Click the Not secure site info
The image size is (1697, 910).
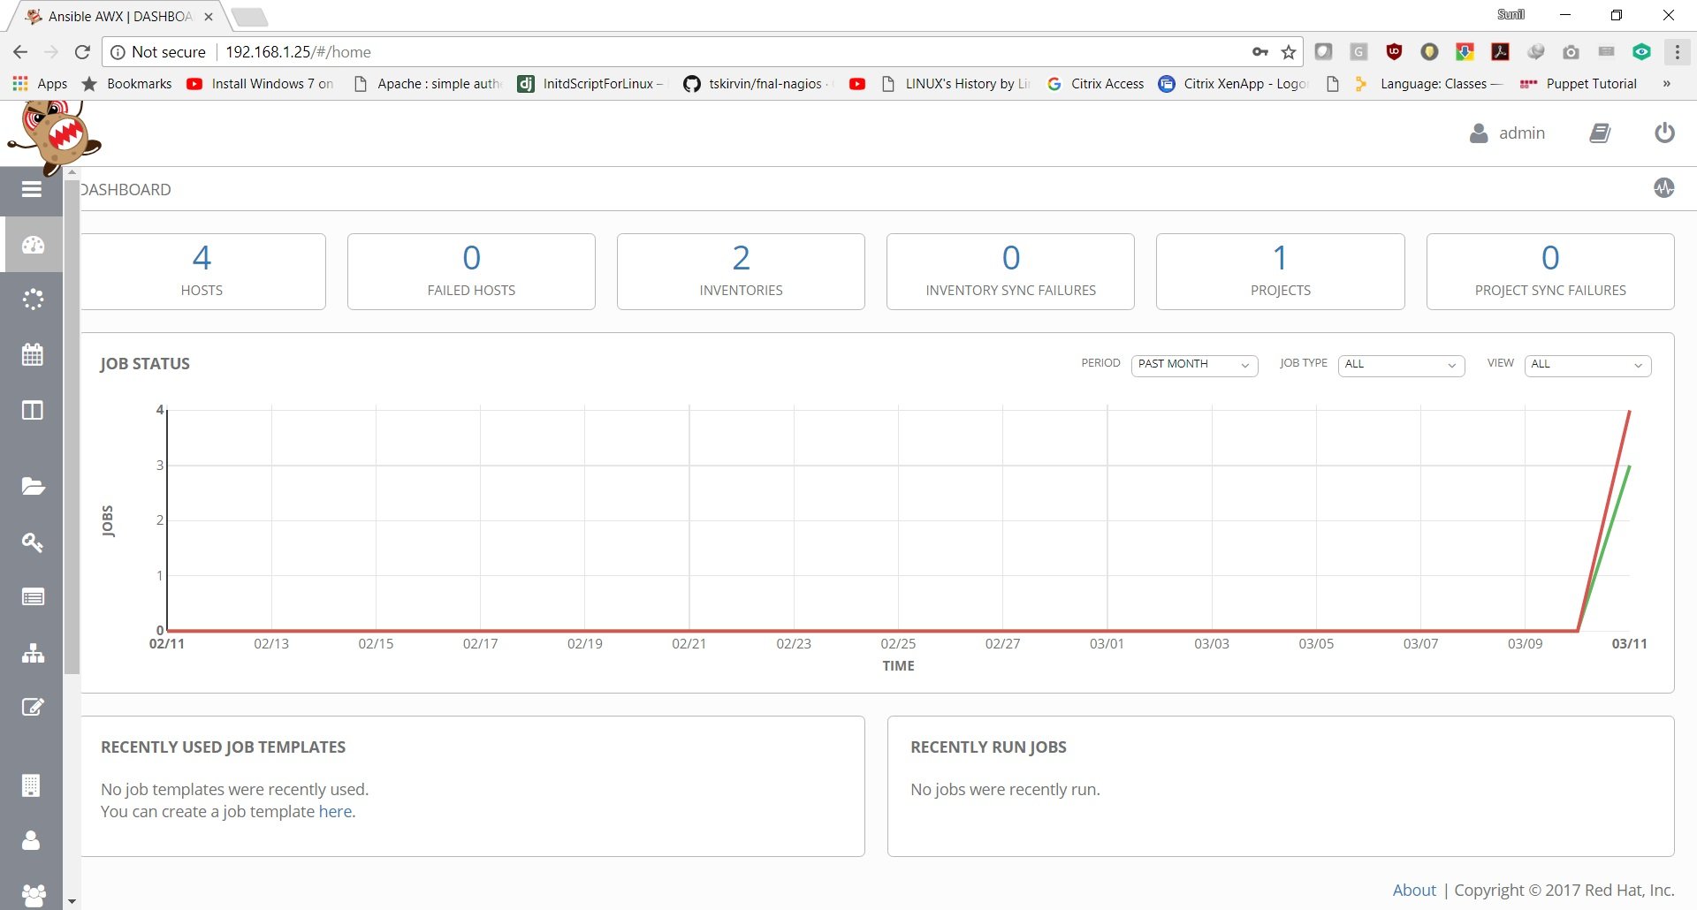pos(157,52)
